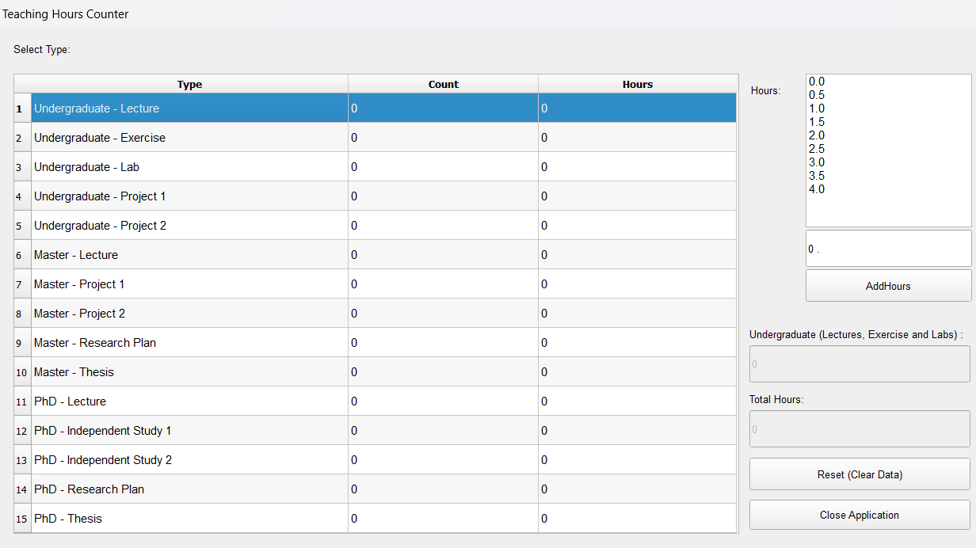Select 2.5 in the Hours list
The width and height of the screenshot is (976, 548).
click(x=817, y=149)
